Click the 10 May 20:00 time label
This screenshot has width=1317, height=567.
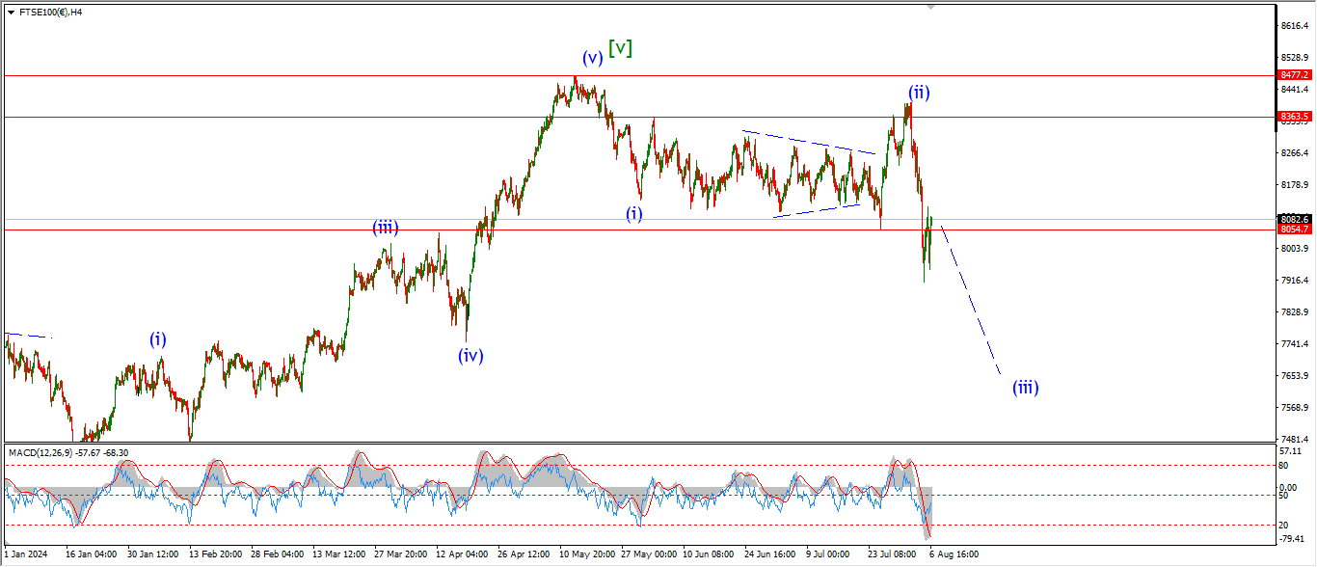point(586,554)
